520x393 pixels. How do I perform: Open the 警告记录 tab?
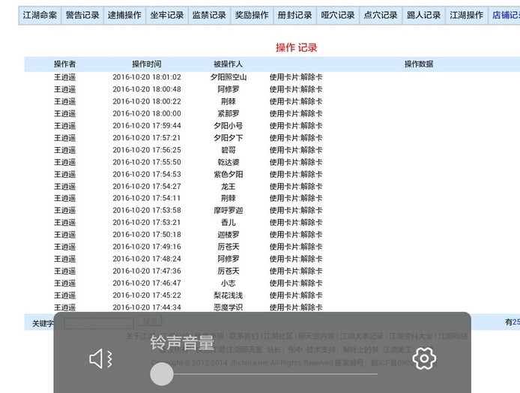[x=82, y=15]
